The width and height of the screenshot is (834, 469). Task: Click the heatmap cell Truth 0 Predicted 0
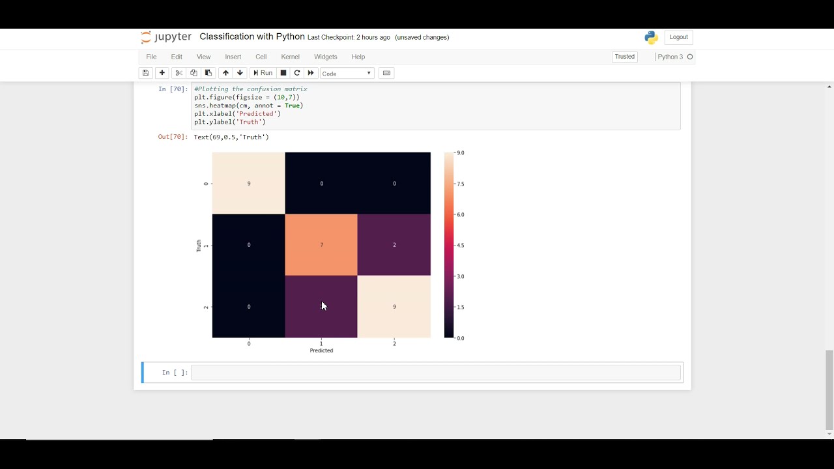[248, 183]
